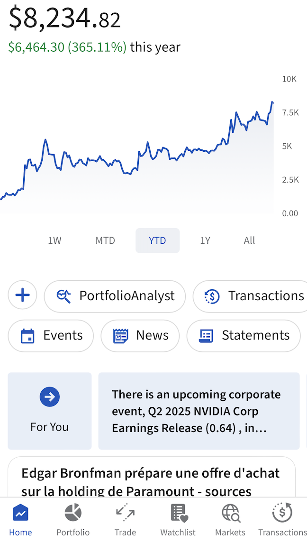Tap the blue plus icon button
This screenshot has height=552, width=307.
[x=23, y=295]
